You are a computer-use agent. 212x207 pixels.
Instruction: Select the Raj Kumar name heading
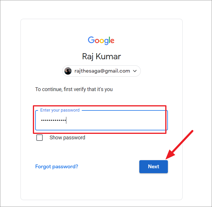tap(102, 56)
